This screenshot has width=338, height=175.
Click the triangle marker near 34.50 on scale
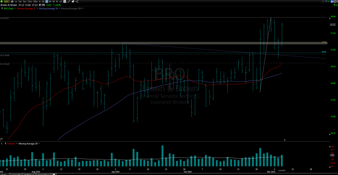(x=329, y=134)
